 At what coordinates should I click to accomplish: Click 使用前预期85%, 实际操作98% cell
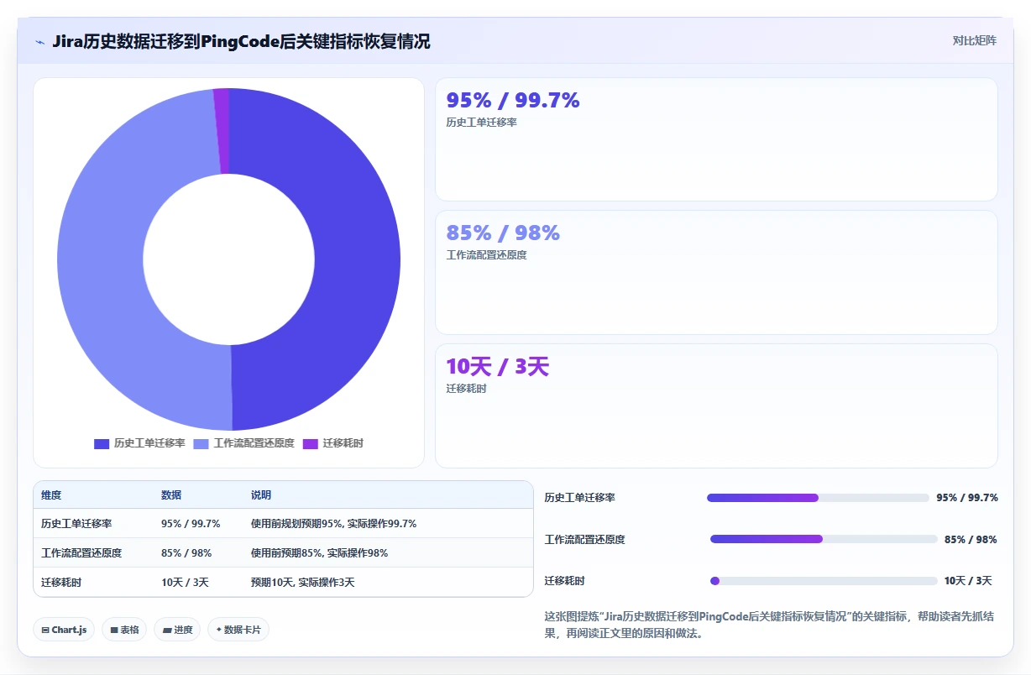click(319, 552)
